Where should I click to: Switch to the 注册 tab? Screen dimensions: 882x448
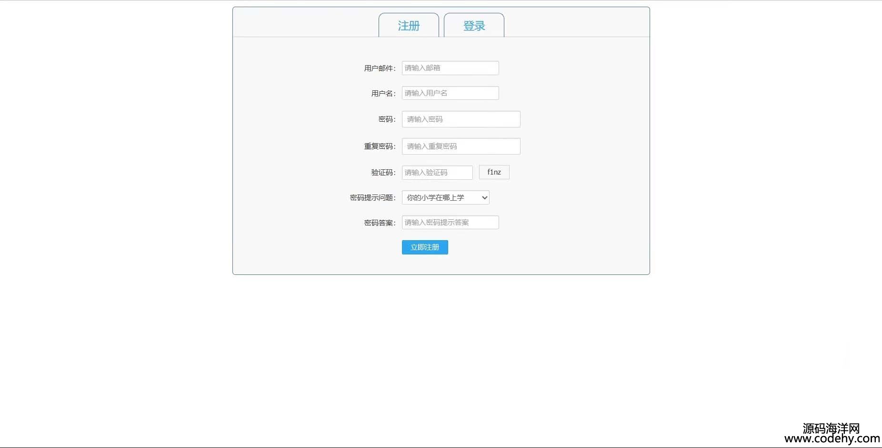[409, 25]
